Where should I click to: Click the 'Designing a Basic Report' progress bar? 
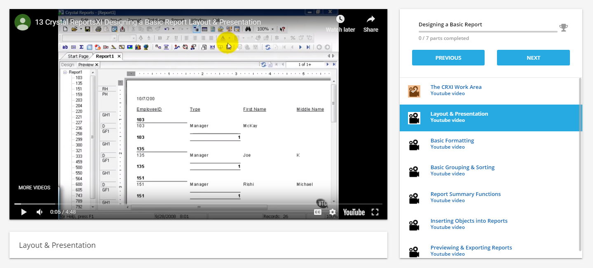coord(488,31)
